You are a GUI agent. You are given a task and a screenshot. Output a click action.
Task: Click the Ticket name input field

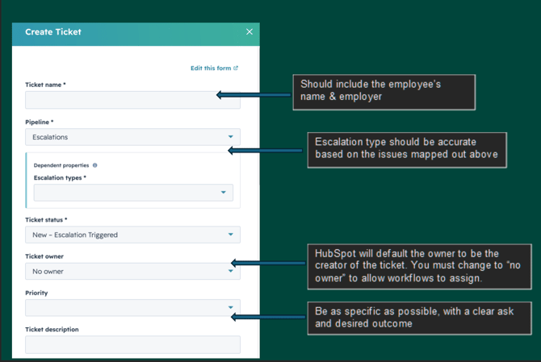[x=132, y=100]
